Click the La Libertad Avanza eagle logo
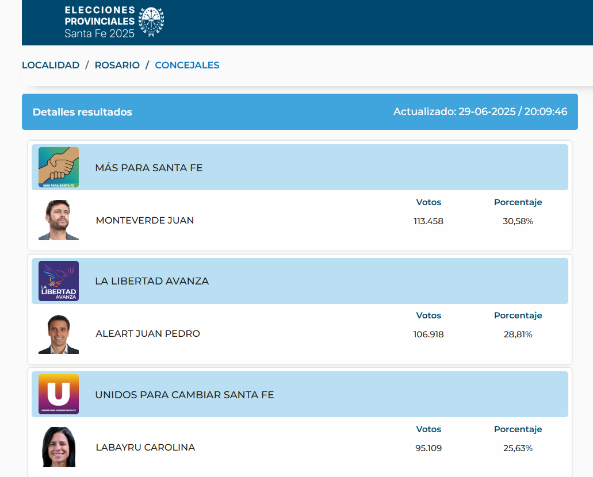Viewport: 593px width, 477px height. pyautogui.click(x=59, y=281)
